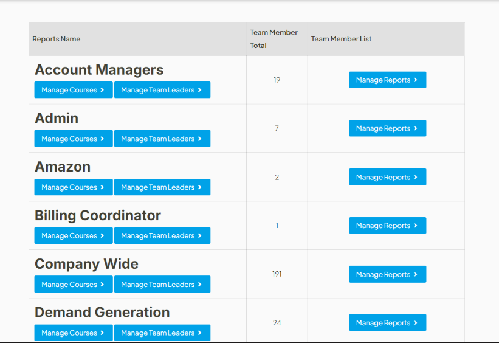This screenshot has width=499, height=343.
Task: Open Manage Team Leaders for Demand Generation
Action: click(x=162, y=333)
